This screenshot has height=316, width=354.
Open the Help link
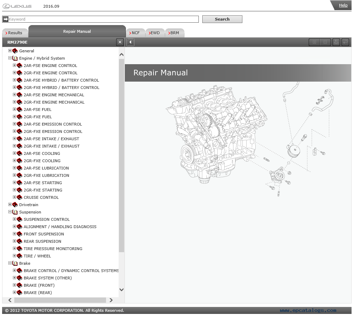(x=343, y=6)
